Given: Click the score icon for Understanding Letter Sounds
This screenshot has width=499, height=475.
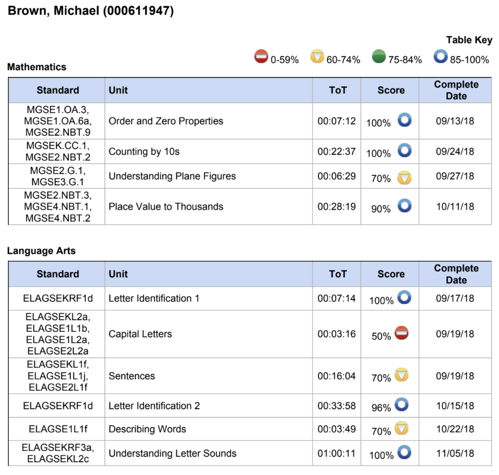Looking at the screenshot, I should (404, 452).
